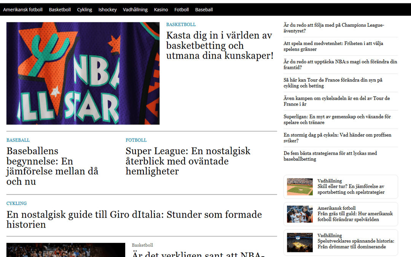Open the Baseball navigation item

(x=204, y=10)
